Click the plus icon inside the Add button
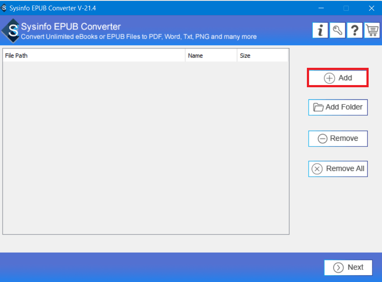 click(x=329, y=77)
